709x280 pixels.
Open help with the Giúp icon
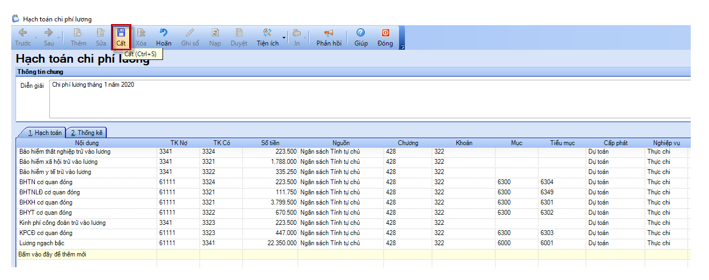click(x=361, y=33)
